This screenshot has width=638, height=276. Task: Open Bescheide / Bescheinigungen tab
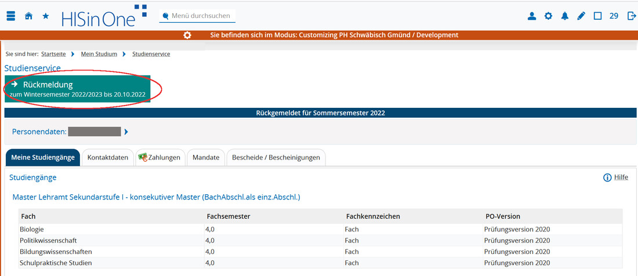pyautogui.click(x=275, y=158)
